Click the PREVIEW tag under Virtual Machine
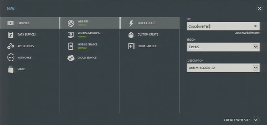Viewport: 267px width, 125px height. coord(82,37)
